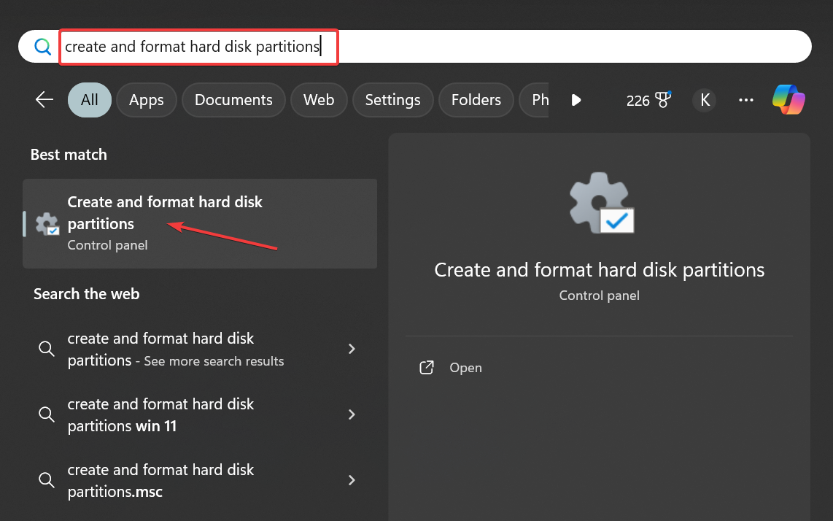Expand the 'partitions win 11' suggestion chevron
Screen dimensions: 833x521
pyautogui.click(x=352, y=414)
